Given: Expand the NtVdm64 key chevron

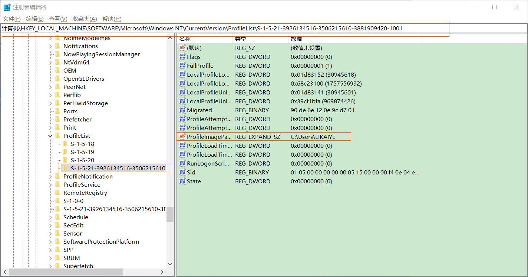Looking at the screenshot, I should (50, 62).
